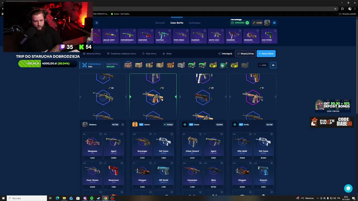
Task: Click the case icon on Darkwing drop
Action: click(152, 30)
